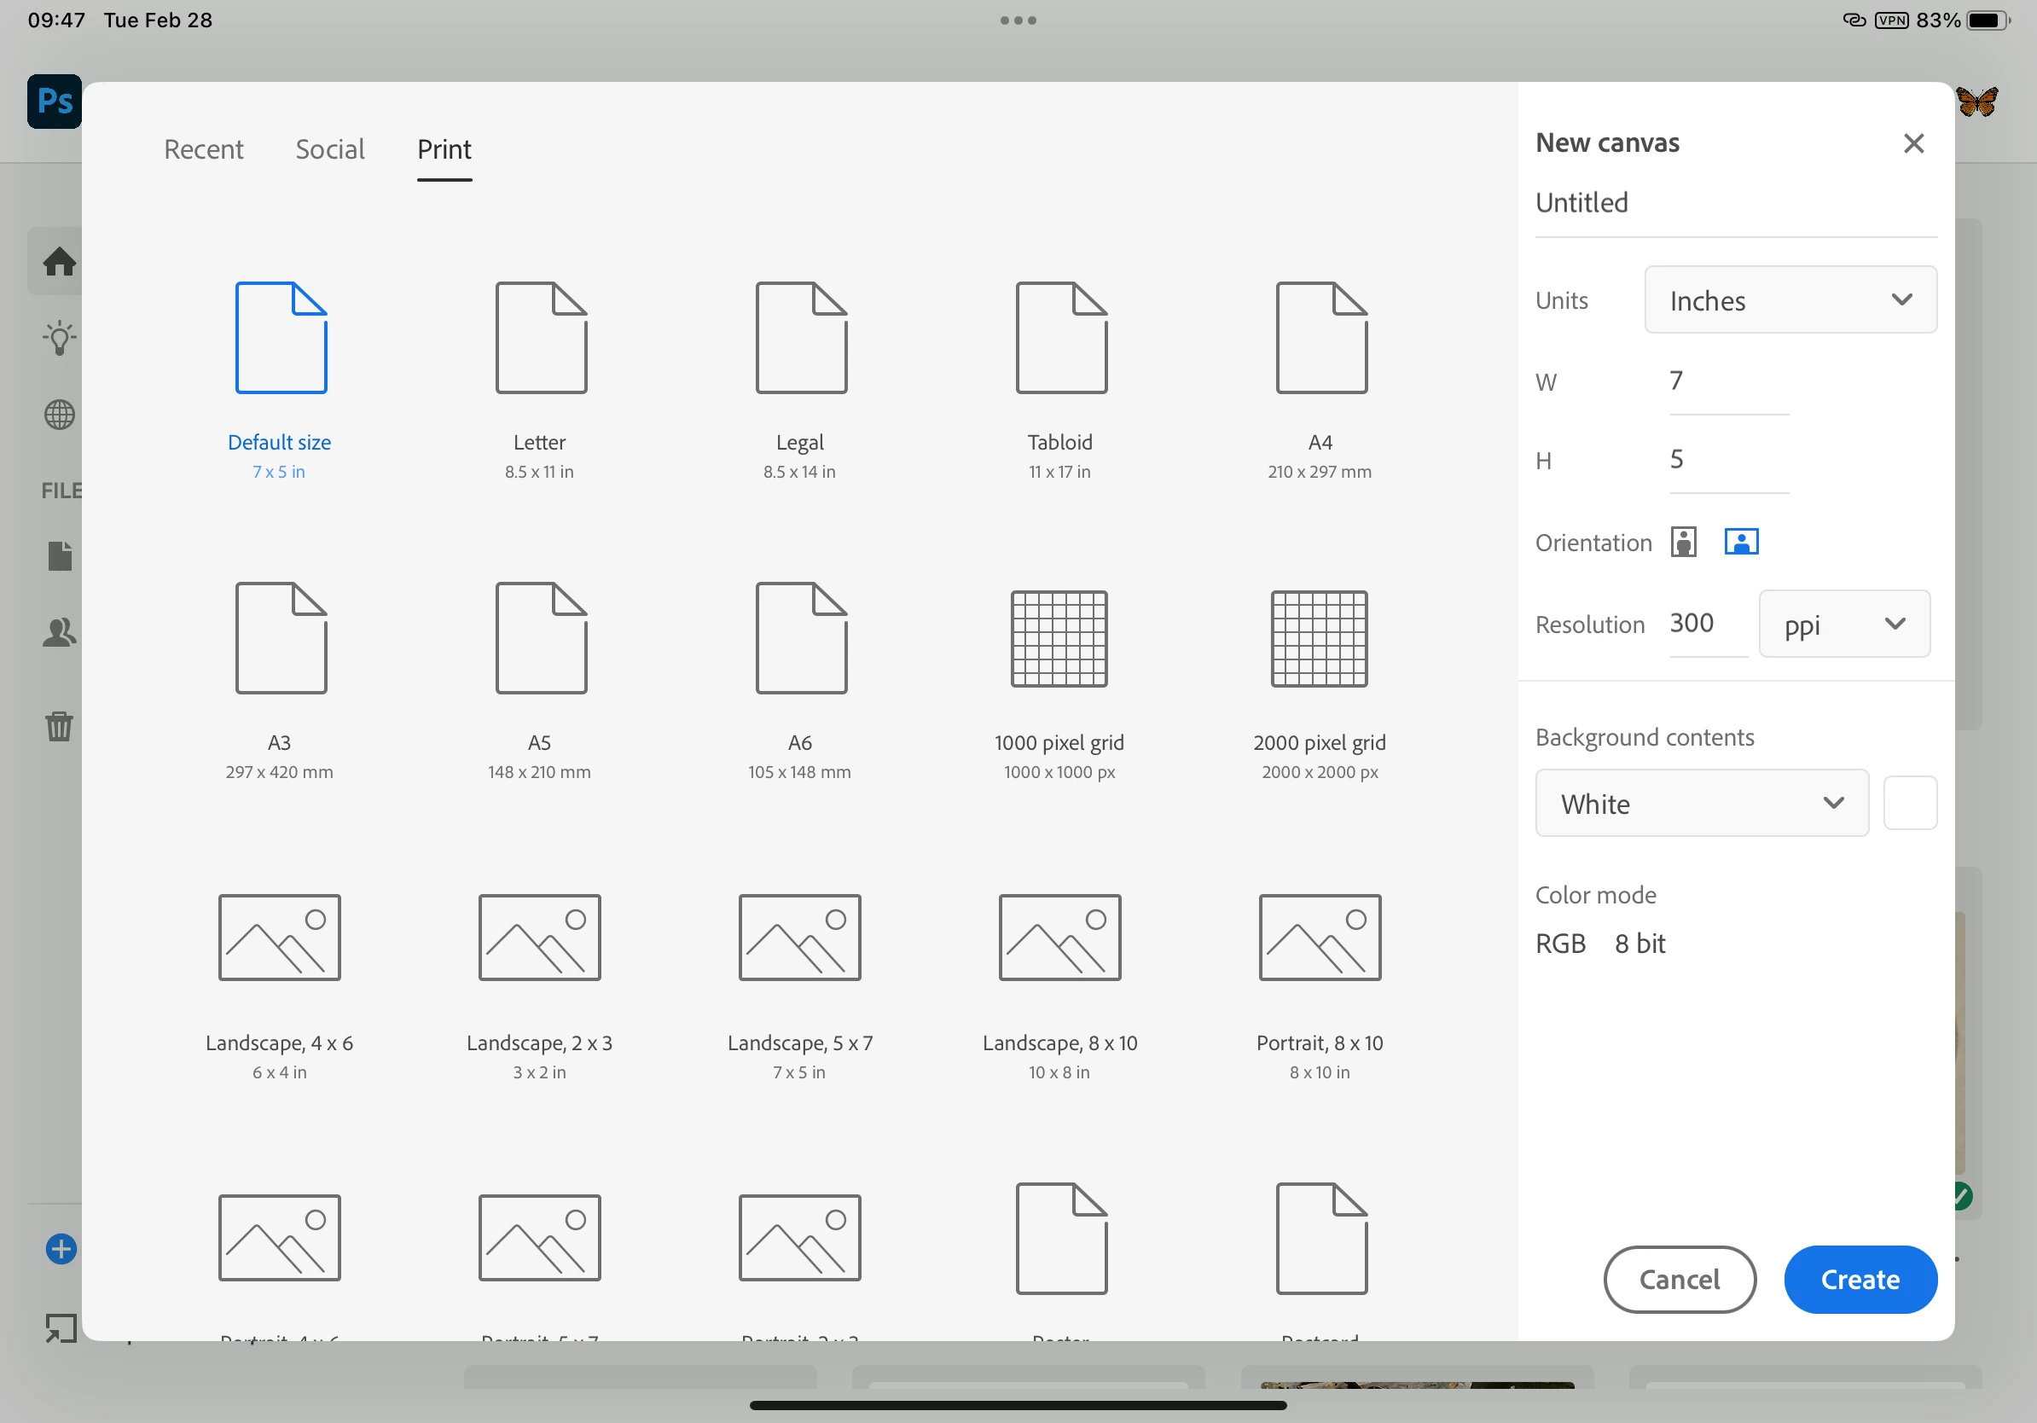This screenshot has width=2037, height=1423.
Task: Click the Photoshop Ps logo icon
Action: [x=54, y=102]
